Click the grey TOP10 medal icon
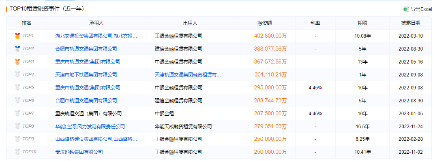The width and height of the screenshot is (433, 161). pyautogui.click(x=17, y=152)
